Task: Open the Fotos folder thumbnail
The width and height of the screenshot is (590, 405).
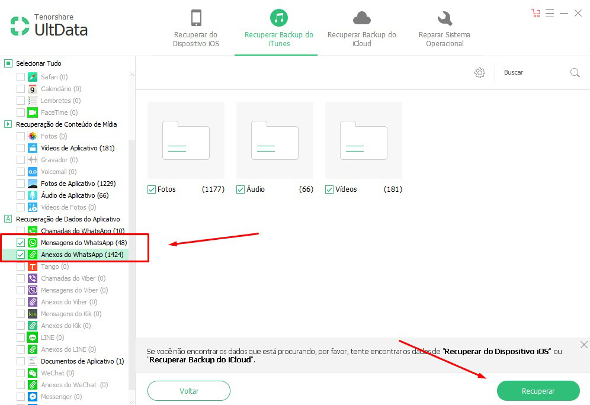Action: (186, 140)
